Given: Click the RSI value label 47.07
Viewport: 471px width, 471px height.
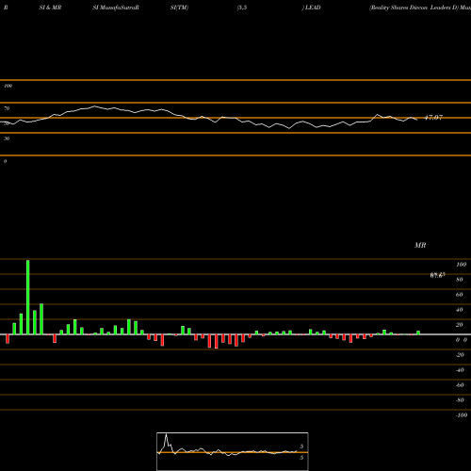Looking at the screenshot, I should [433, 118].
